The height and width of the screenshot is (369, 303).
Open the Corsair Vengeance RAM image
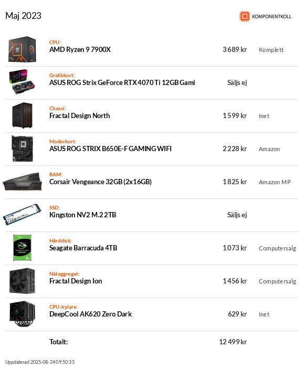[22, 182]
